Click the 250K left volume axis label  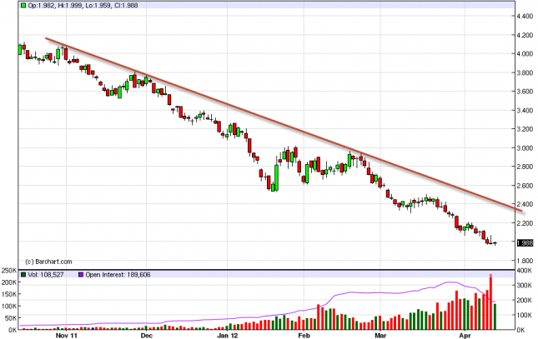9,271
